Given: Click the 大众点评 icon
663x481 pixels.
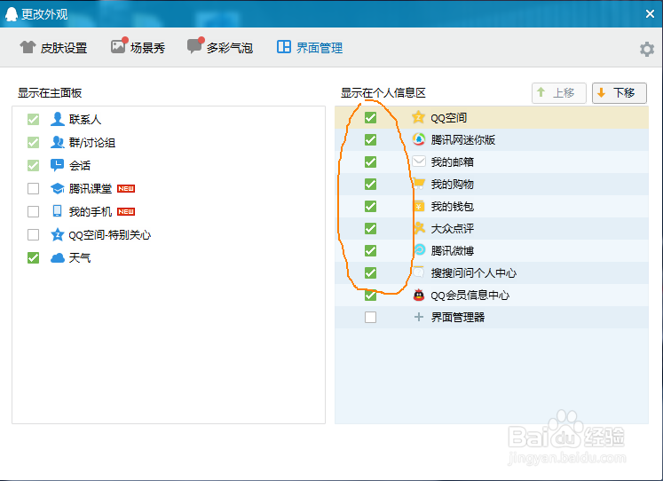Looking at the screenshot, I should pyautogui.click(x=419, y=228).
